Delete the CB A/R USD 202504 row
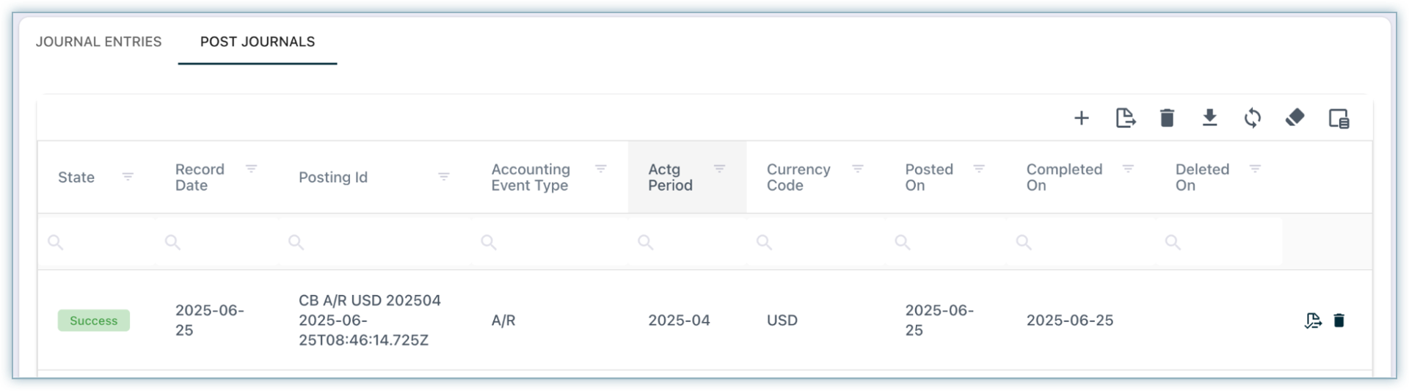Screen dimensions: 1409x391 coord(1339,321)
